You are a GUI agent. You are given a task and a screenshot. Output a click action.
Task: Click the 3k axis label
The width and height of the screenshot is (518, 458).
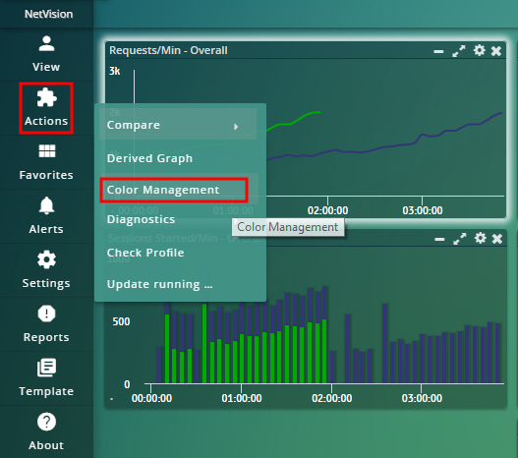click(115, 71)
